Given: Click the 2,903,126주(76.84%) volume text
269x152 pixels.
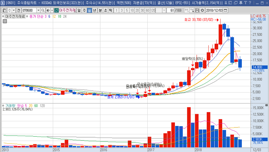Looking at the screenshot, I should [x=18, y=109].
